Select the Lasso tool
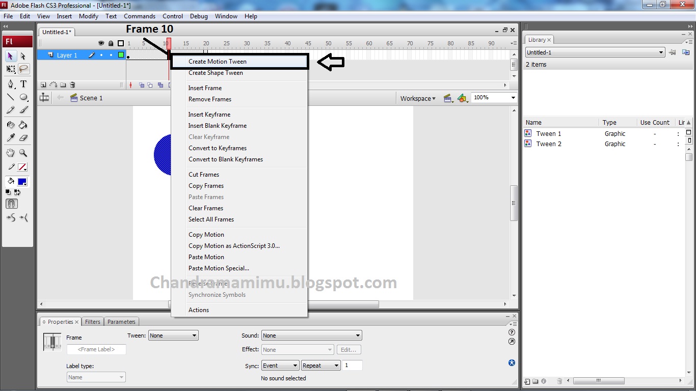This screenshot has height=391, width=696. pyautogui.click(x=23, y=69)
